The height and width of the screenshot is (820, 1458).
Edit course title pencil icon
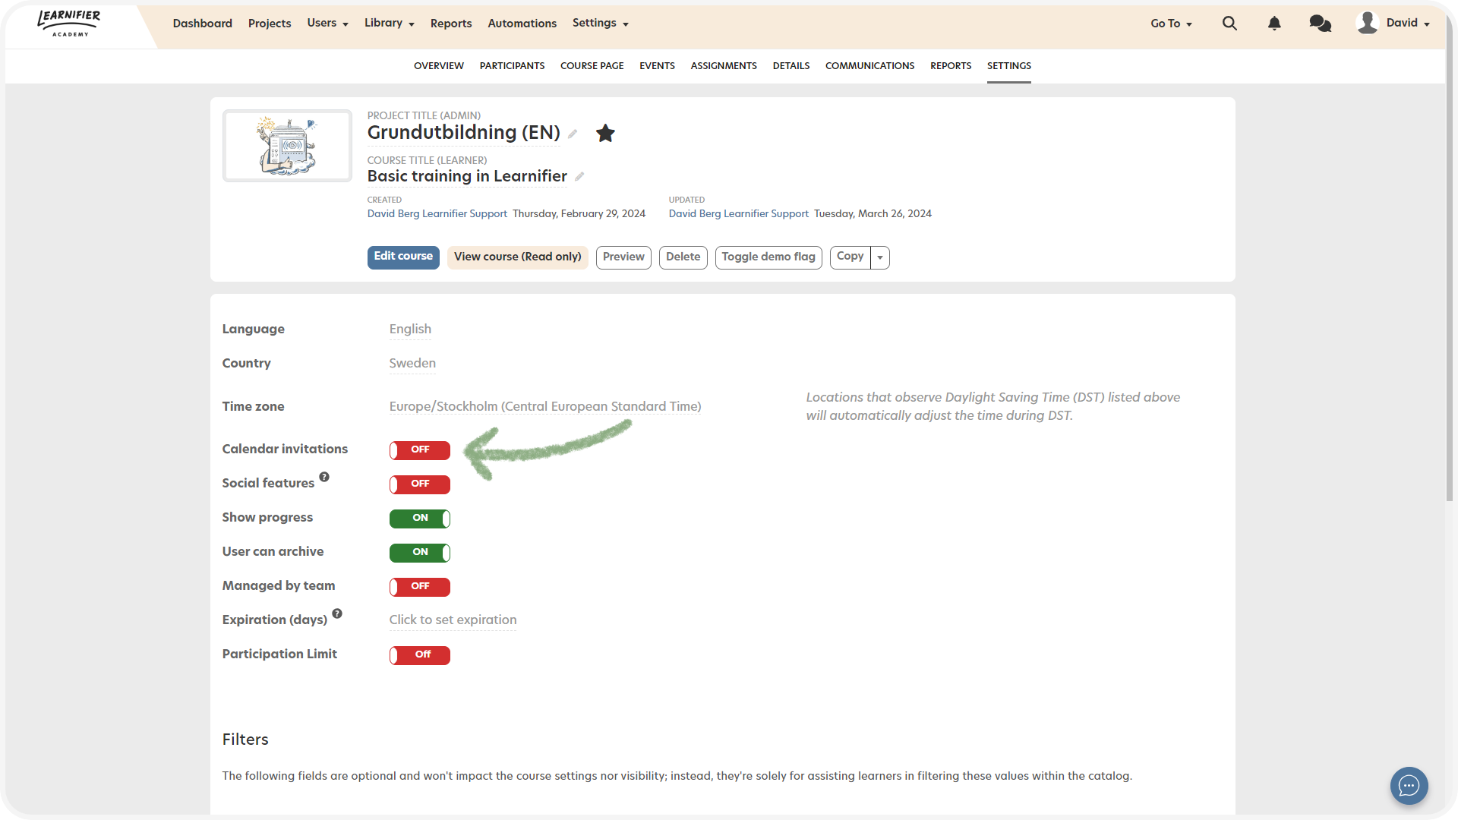pyautogui.click(x=579, y=176)
